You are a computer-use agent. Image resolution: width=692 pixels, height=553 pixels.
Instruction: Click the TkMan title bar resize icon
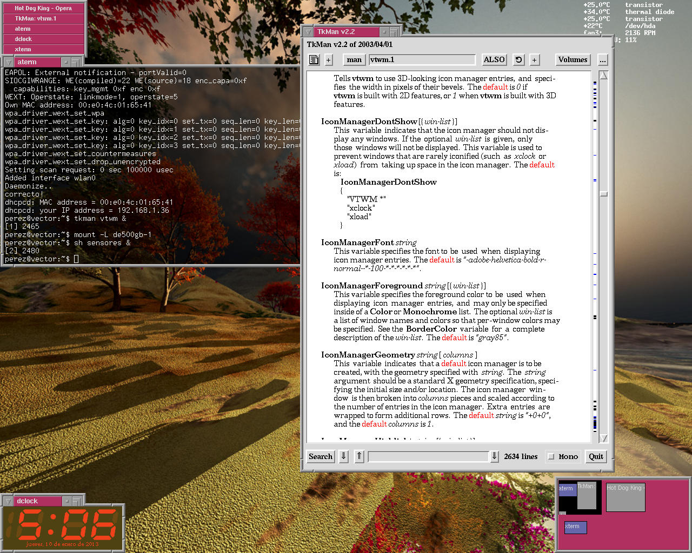pyautogui.click(x=394, y=32)
